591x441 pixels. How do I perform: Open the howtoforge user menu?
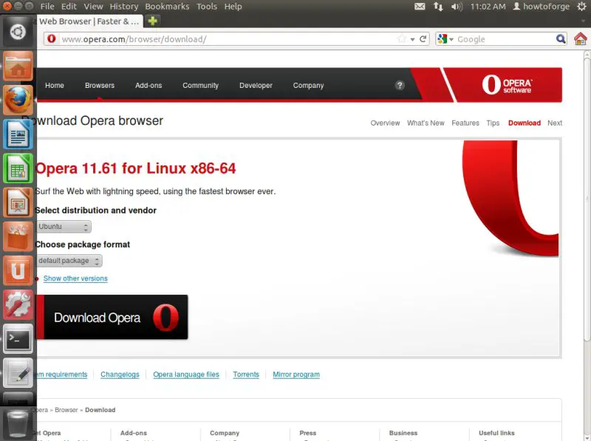[542, 7]
